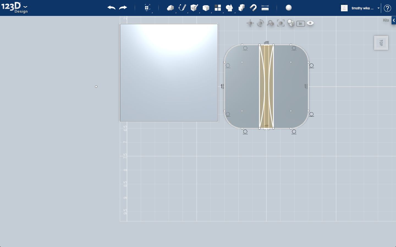Open the Pattern tools
396x247 pixels.
click(x=218, y=8)
